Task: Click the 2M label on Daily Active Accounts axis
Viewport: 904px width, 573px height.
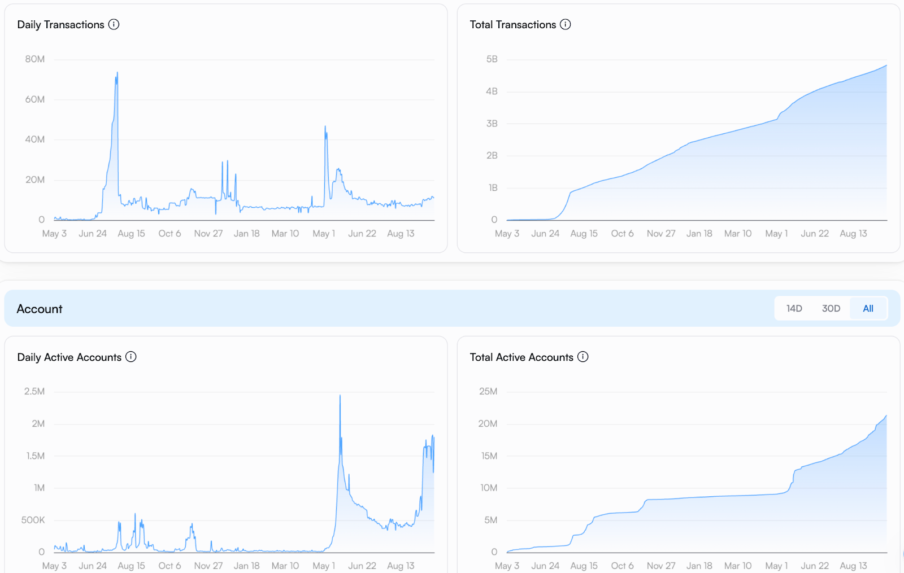Action: click(x=38, y=424)
